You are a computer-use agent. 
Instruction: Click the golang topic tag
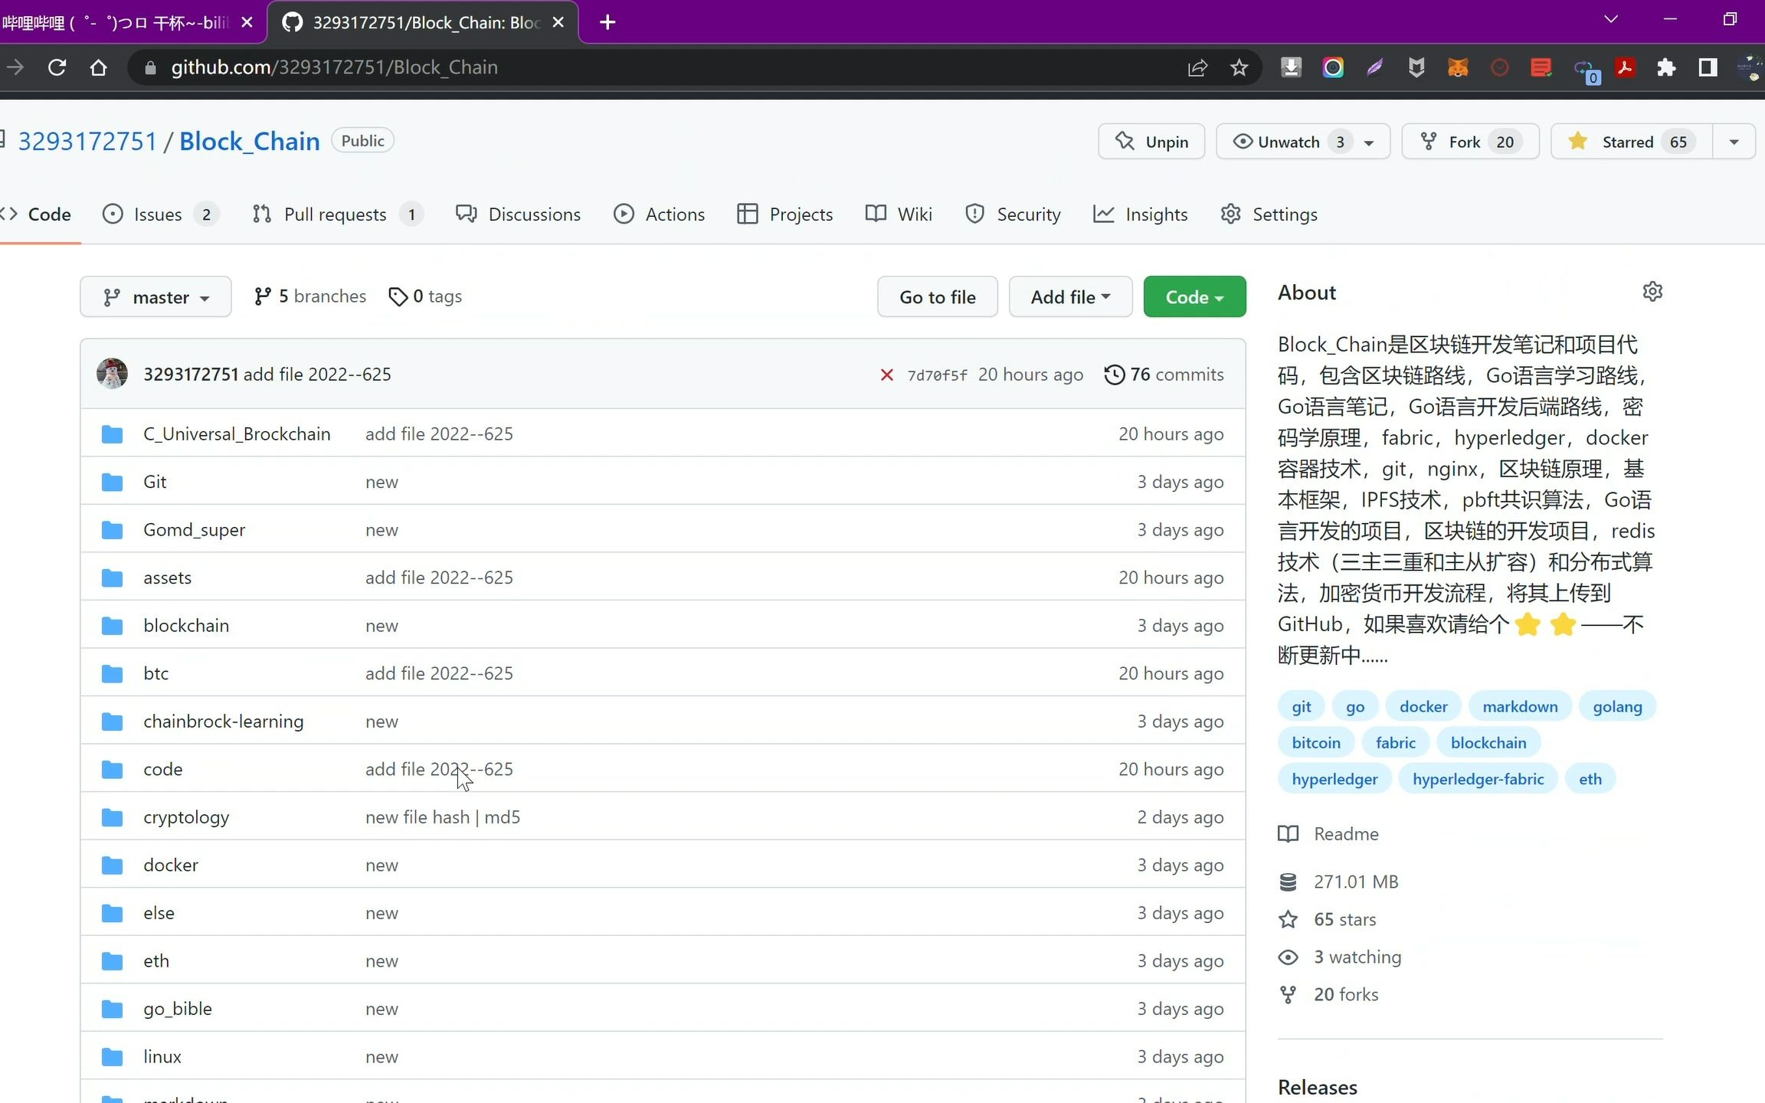(1617, 706)
